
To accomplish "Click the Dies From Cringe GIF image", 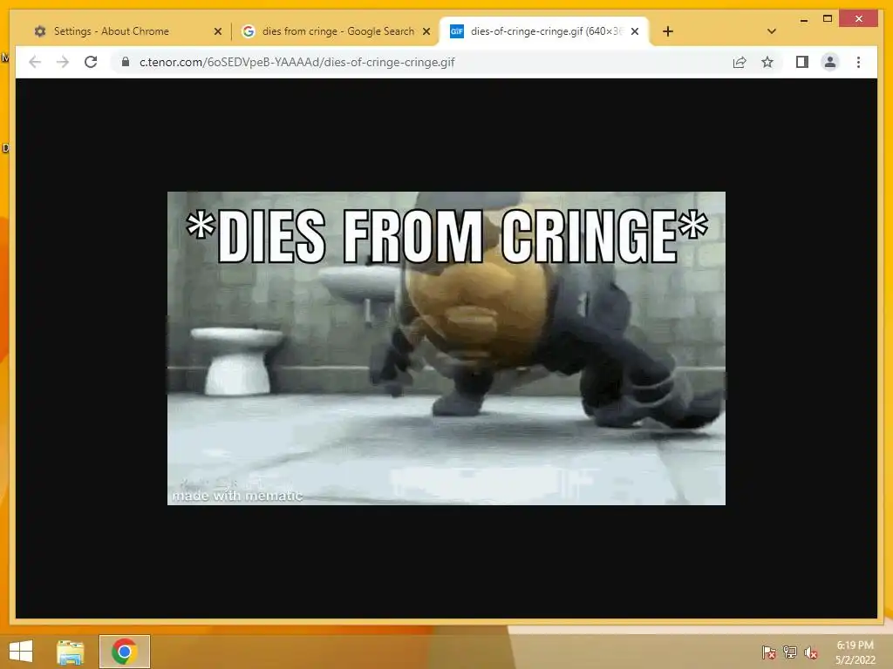I will 446,348.
